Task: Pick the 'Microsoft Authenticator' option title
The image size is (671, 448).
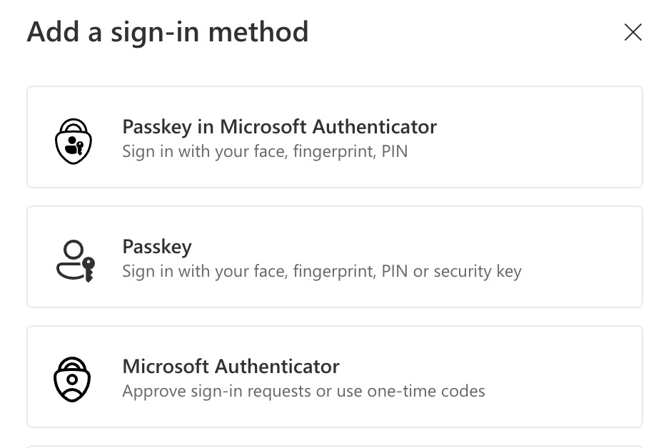Action: point(231,367)
